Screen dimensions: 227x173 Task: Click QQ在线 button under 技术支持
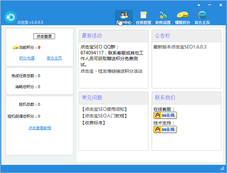click(165, 129)
